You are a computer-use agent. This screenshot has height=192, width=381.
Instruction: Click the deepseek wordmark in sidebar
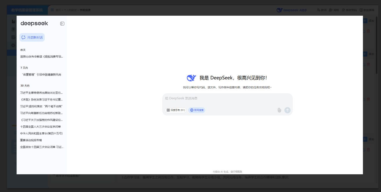34,24
